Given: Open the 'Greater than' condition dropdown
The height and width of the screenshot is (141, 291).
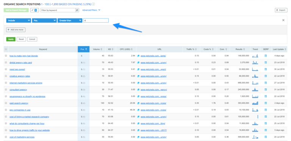Looking at the screenshot, I should pos(70,20).
